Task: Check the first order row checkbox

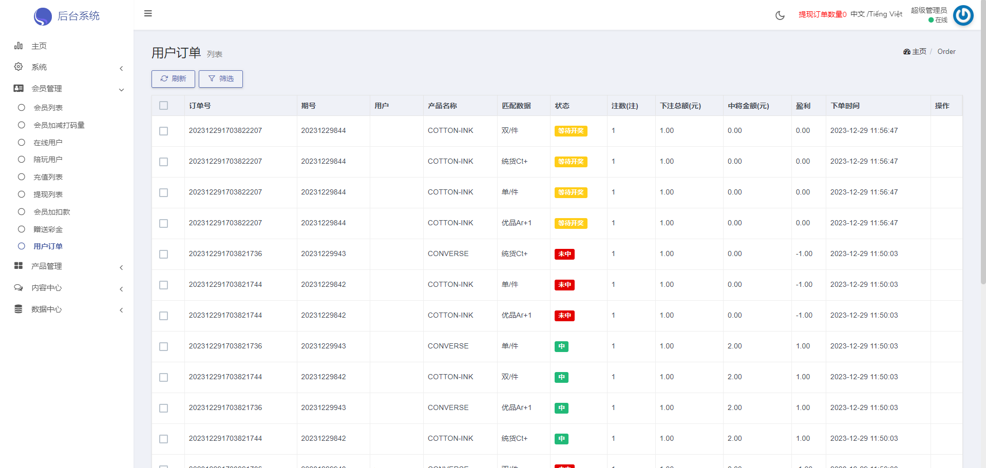Action: tap(164, 131)
